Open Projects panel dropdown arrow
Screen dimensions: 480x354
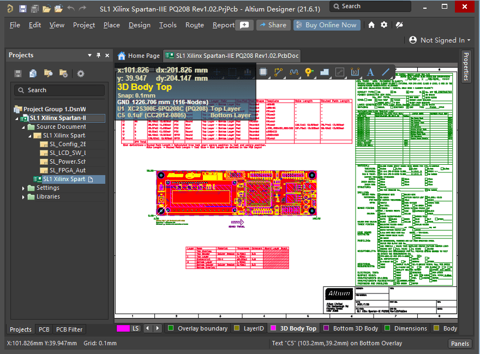coord(89,56)
